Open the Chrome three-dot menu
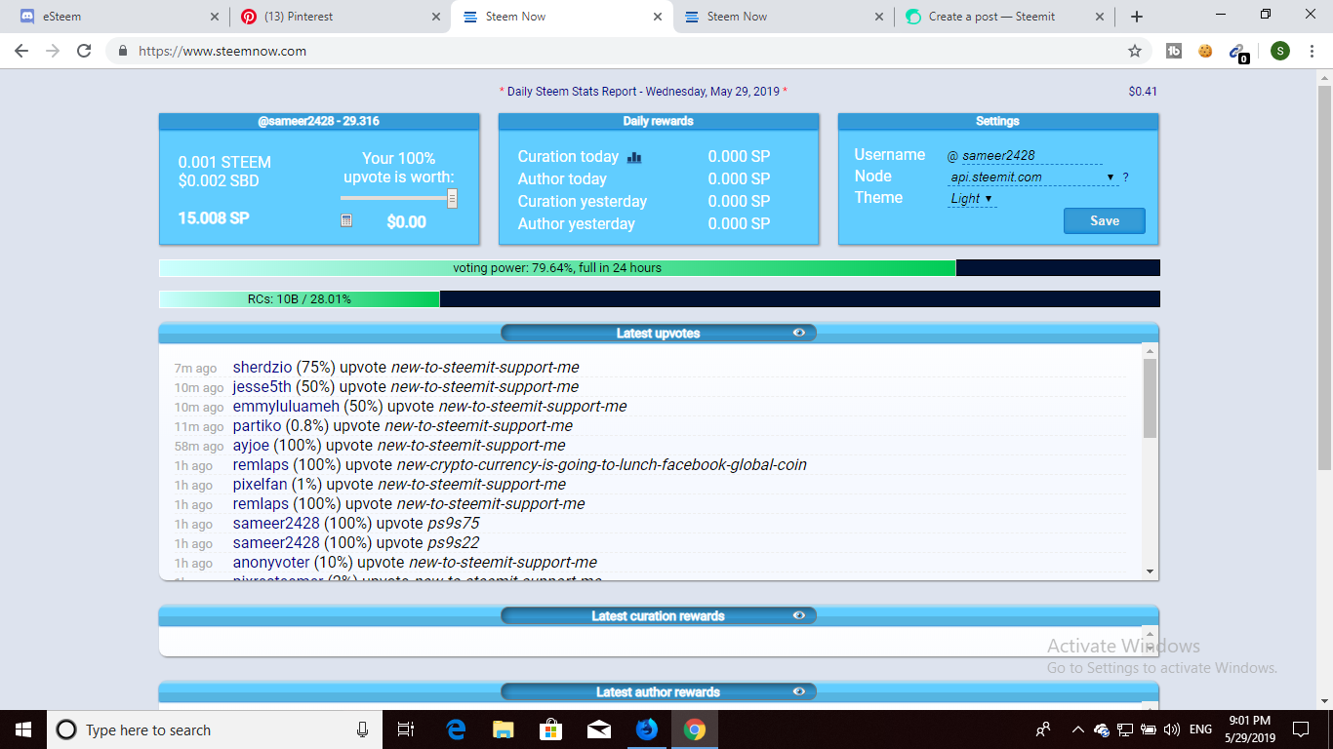The image size is (1333, 749). pyautogui.click(x=1312, y=51)
